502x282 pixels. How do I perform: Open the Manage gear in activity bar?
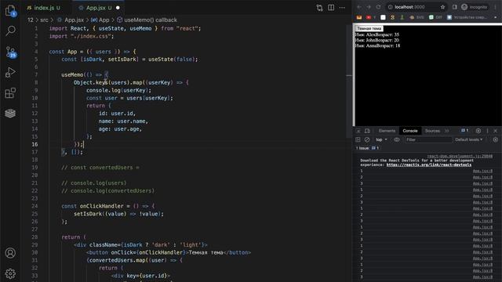10,273
